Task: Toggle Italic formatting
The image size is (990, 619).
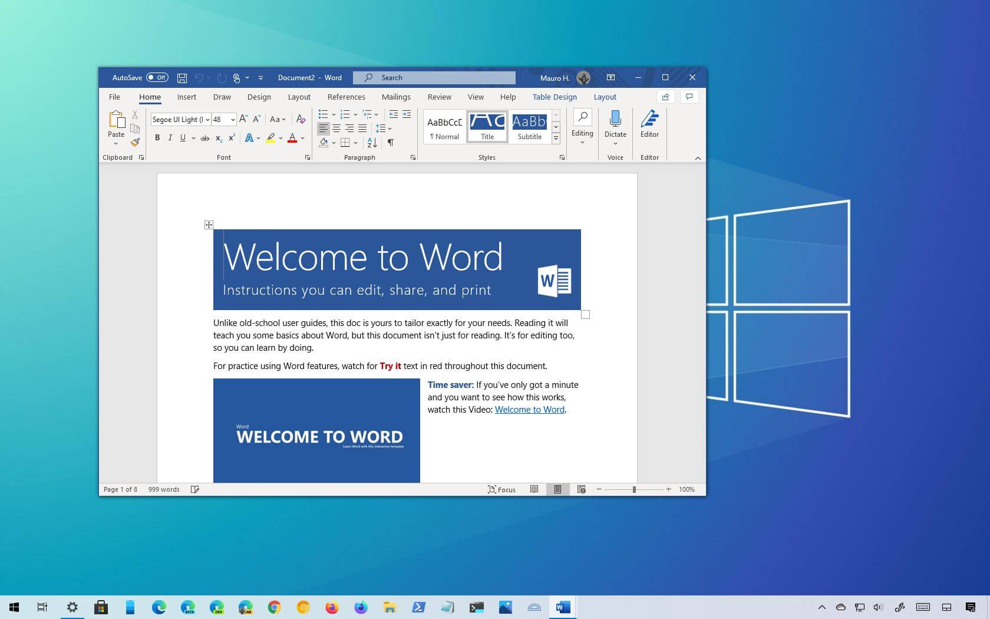Action: [x=170, y=138]
